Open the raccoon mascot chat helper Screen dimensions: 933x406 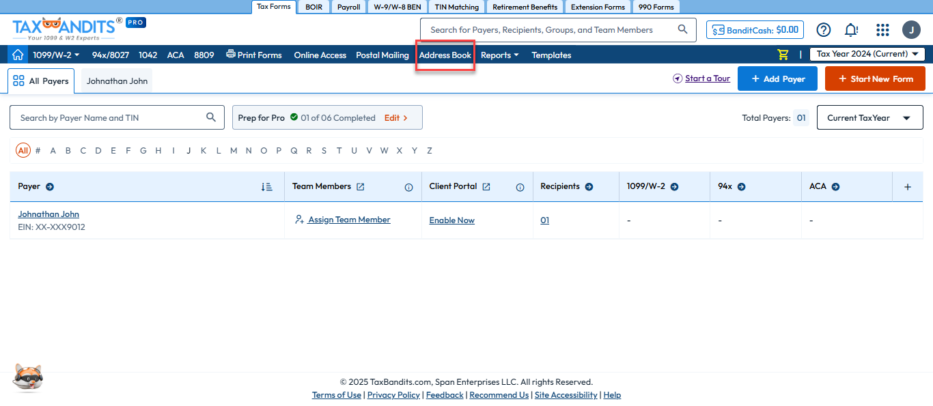click(x=28, y=377)
